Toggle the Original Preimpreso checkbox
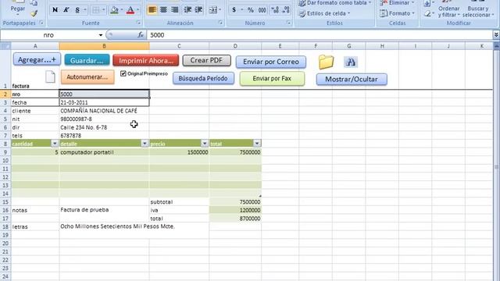The image size is (500, 281). point(123,73)
